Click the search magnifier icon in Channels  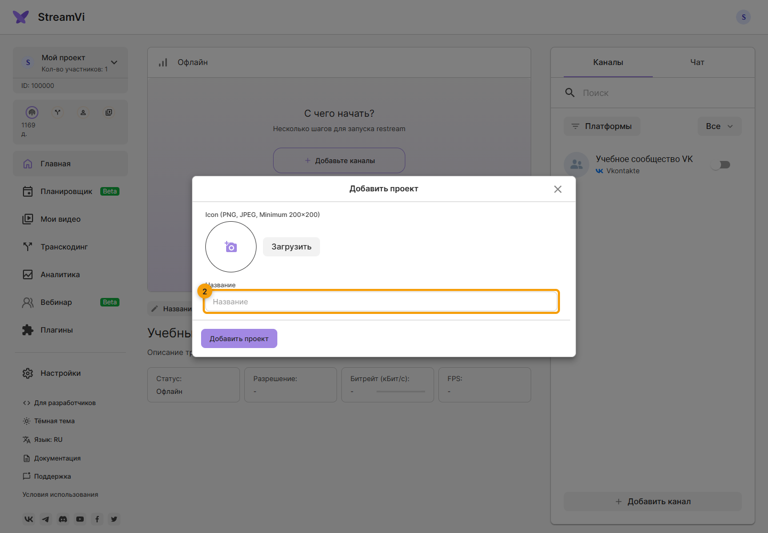tap(570, 93)
